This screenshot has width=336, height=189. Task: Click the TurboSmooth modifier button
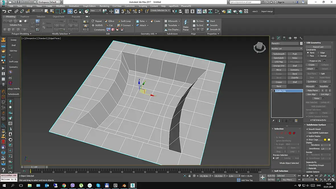279,54
